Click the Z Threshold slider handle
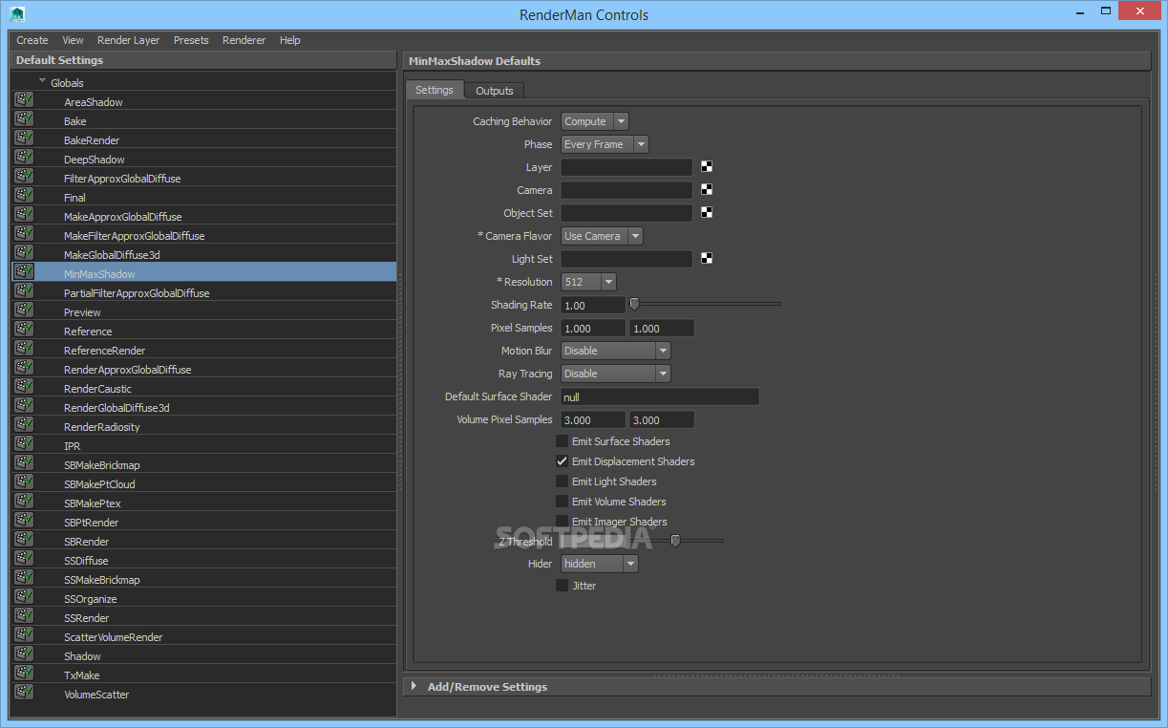 (675, 541)
